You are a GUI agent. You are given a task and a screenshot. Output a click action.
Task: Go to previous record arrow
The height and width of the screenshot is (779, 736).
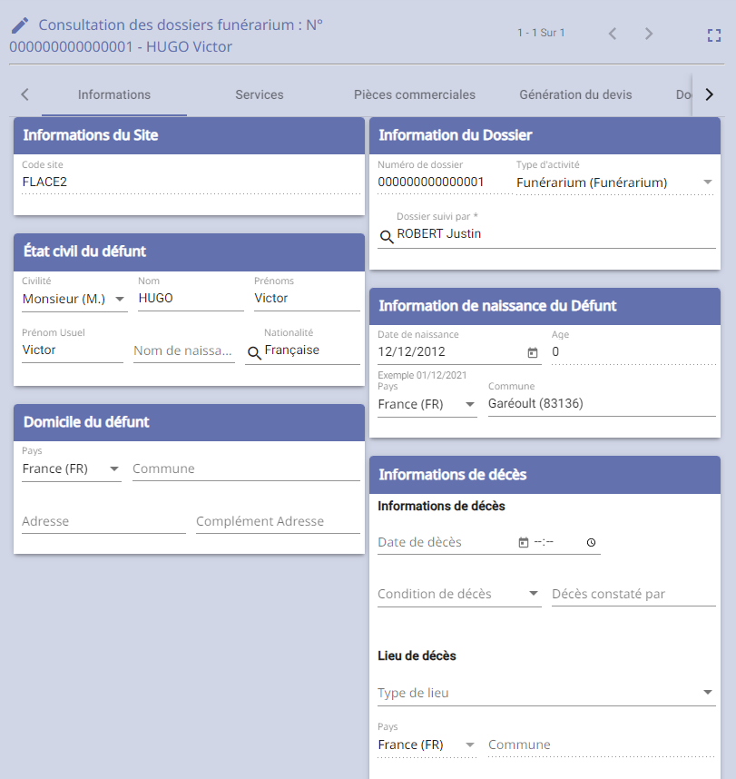[613, 34]
